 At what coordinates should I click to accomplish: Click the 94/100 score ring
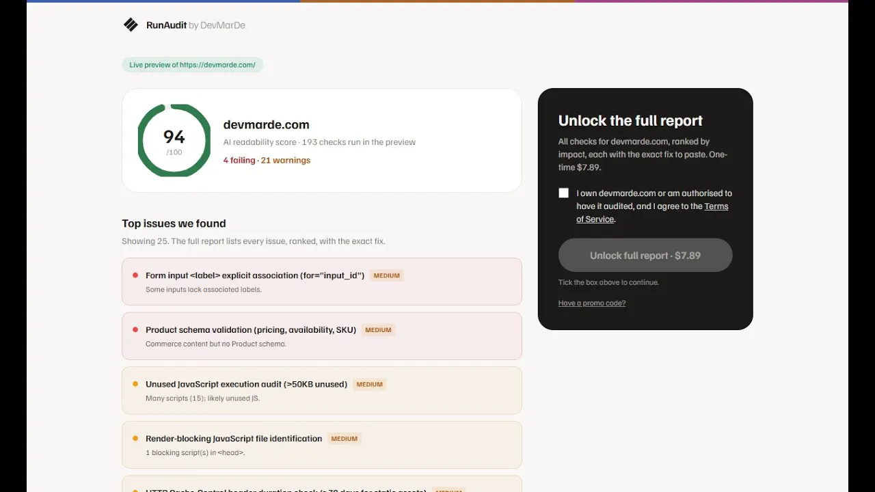(174, 140)
